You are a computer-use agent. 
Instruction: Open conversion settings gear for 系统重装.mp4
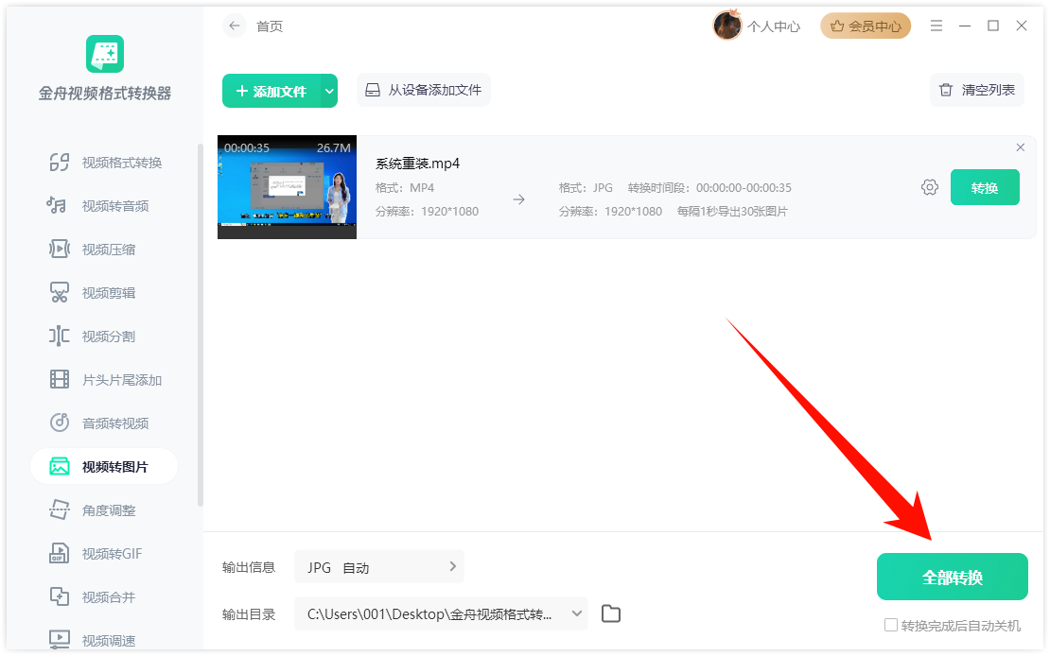[x=930, y=187]
